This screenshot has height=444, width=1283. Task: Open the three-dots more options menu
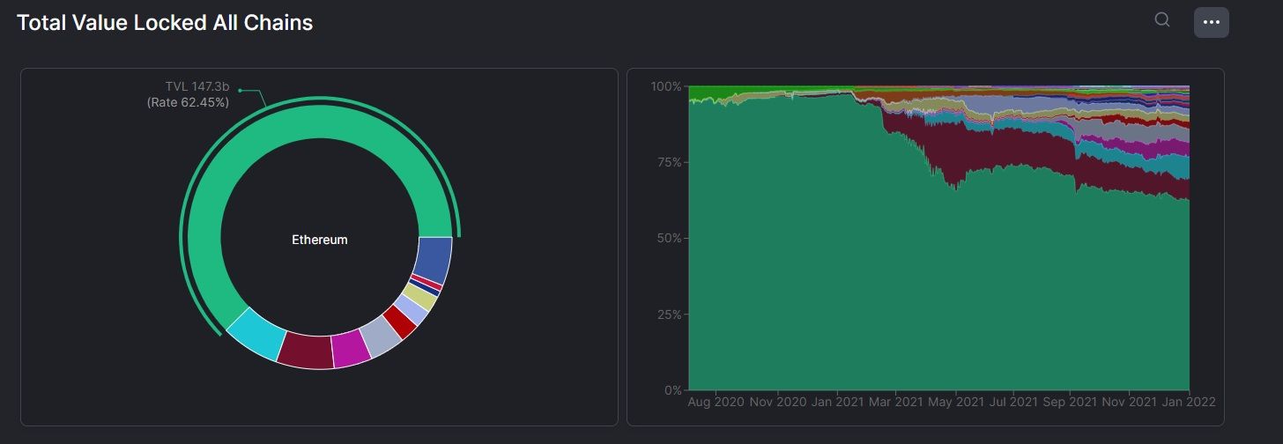[1211, 22]
